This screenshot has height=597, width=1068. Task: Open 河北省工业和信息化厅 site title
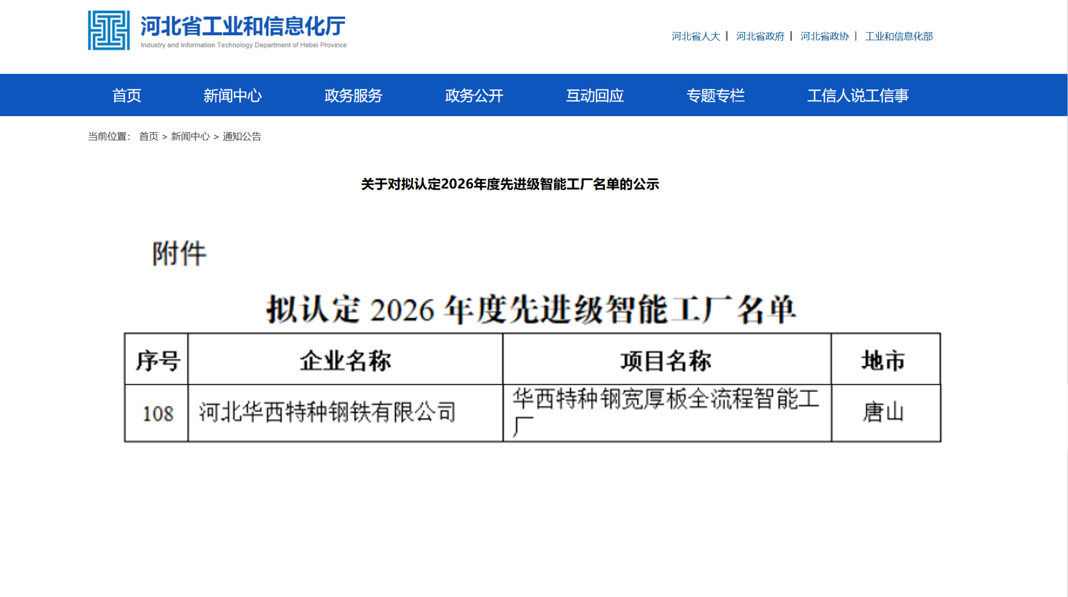[x=243, y=26]
